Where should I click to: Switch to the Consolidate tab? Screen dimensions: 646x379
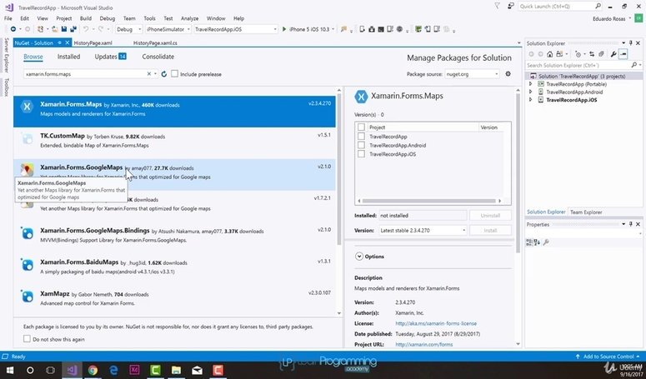158,57
